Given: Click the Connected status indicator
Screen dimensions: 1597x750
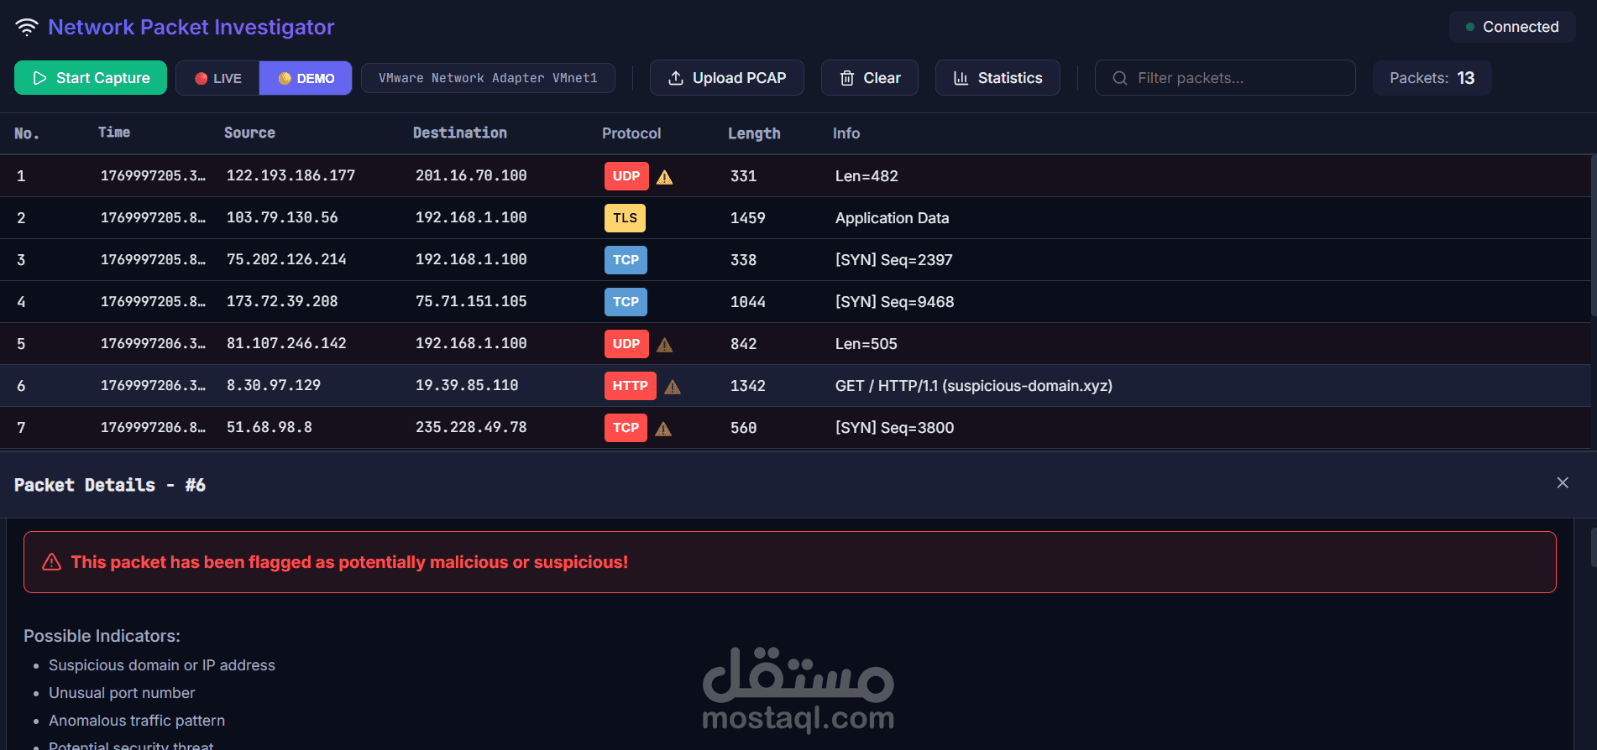Looking at the screenshot, I should tap(1512, 27).
